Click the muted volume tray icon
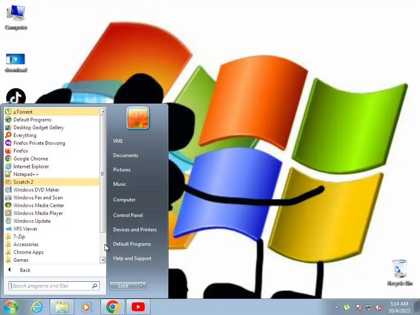This screenshot has width=420, height=315. click(x=379, y=307)
